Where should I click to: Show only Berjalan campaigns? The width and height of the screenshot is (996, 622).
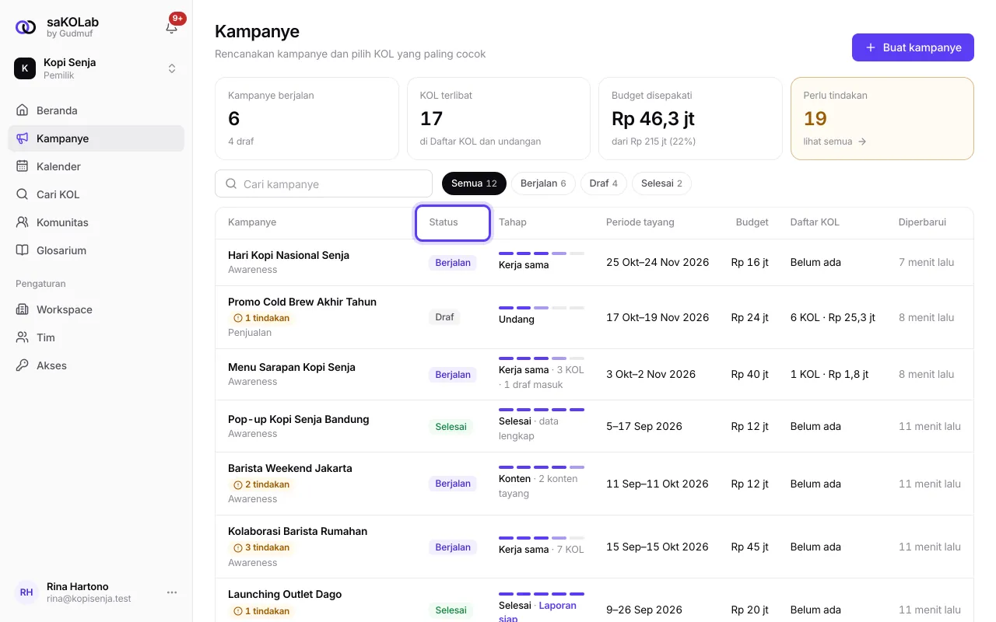point(543,183)
